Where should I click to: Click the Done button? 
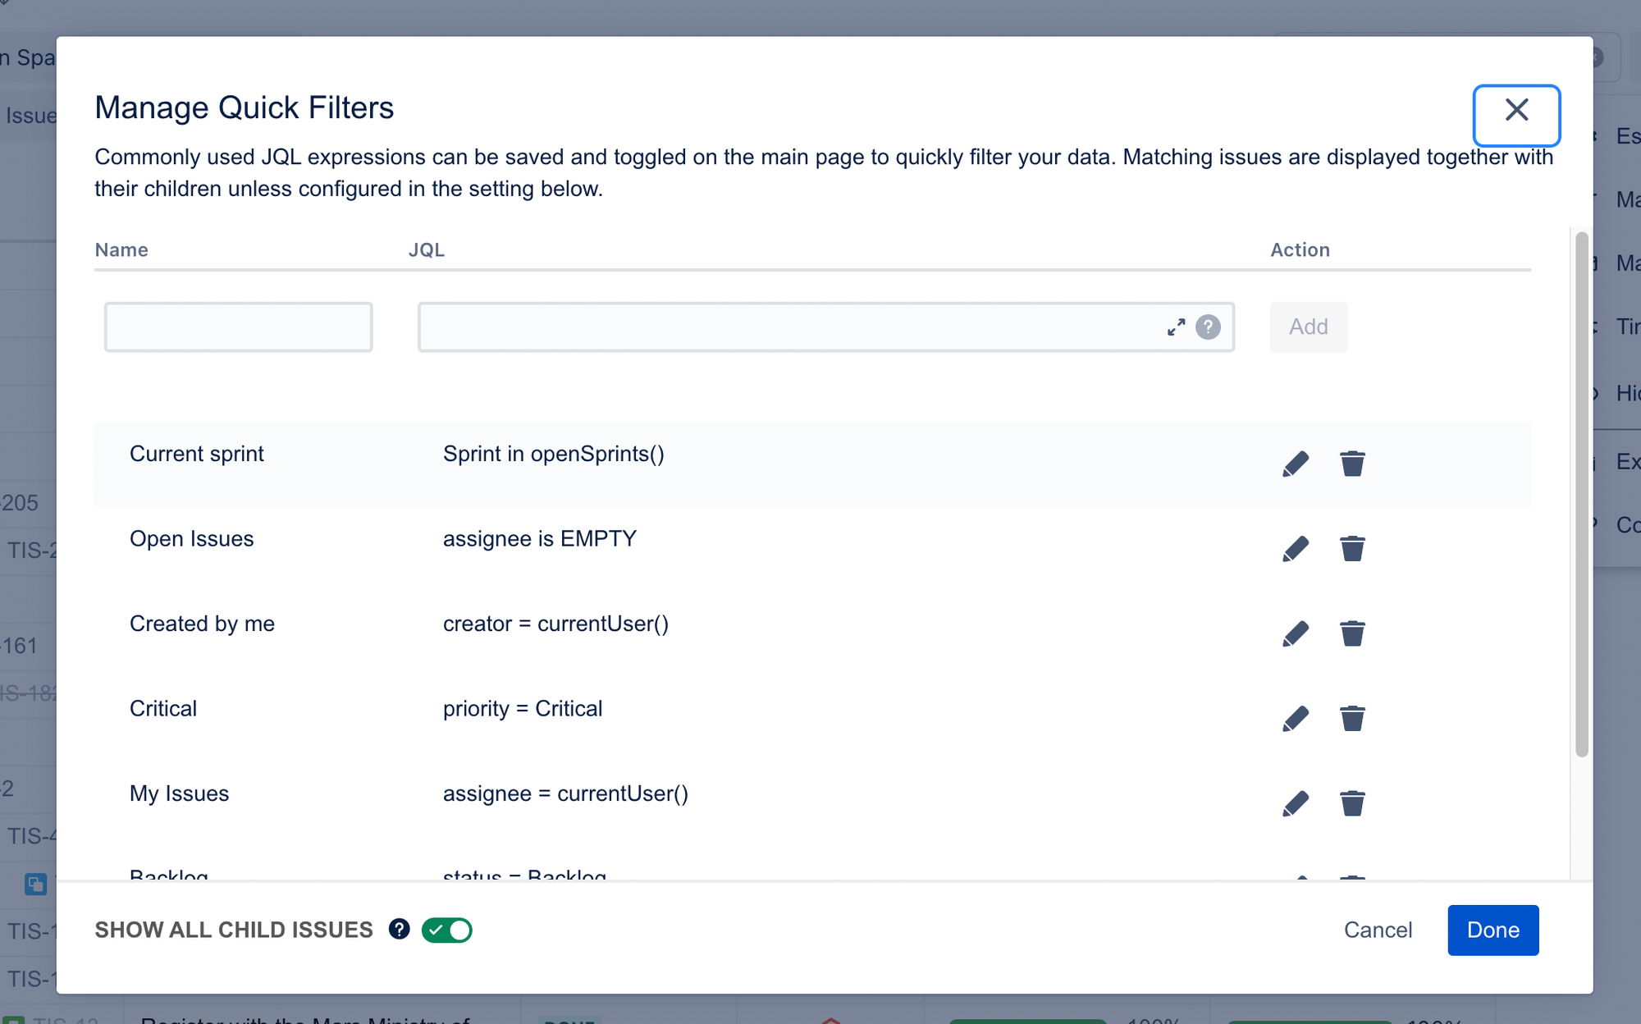[x=1492, y=930]
